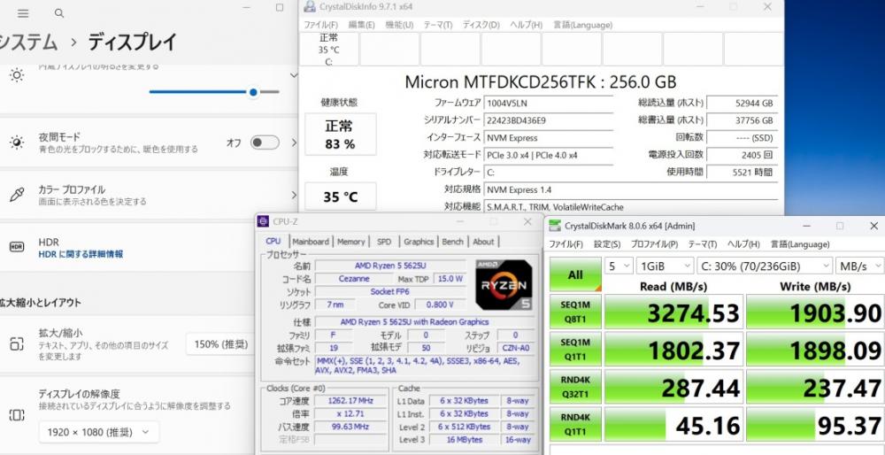Click the display resolution icon
Viewport: 885px width, 455px height.
[17, 415]
